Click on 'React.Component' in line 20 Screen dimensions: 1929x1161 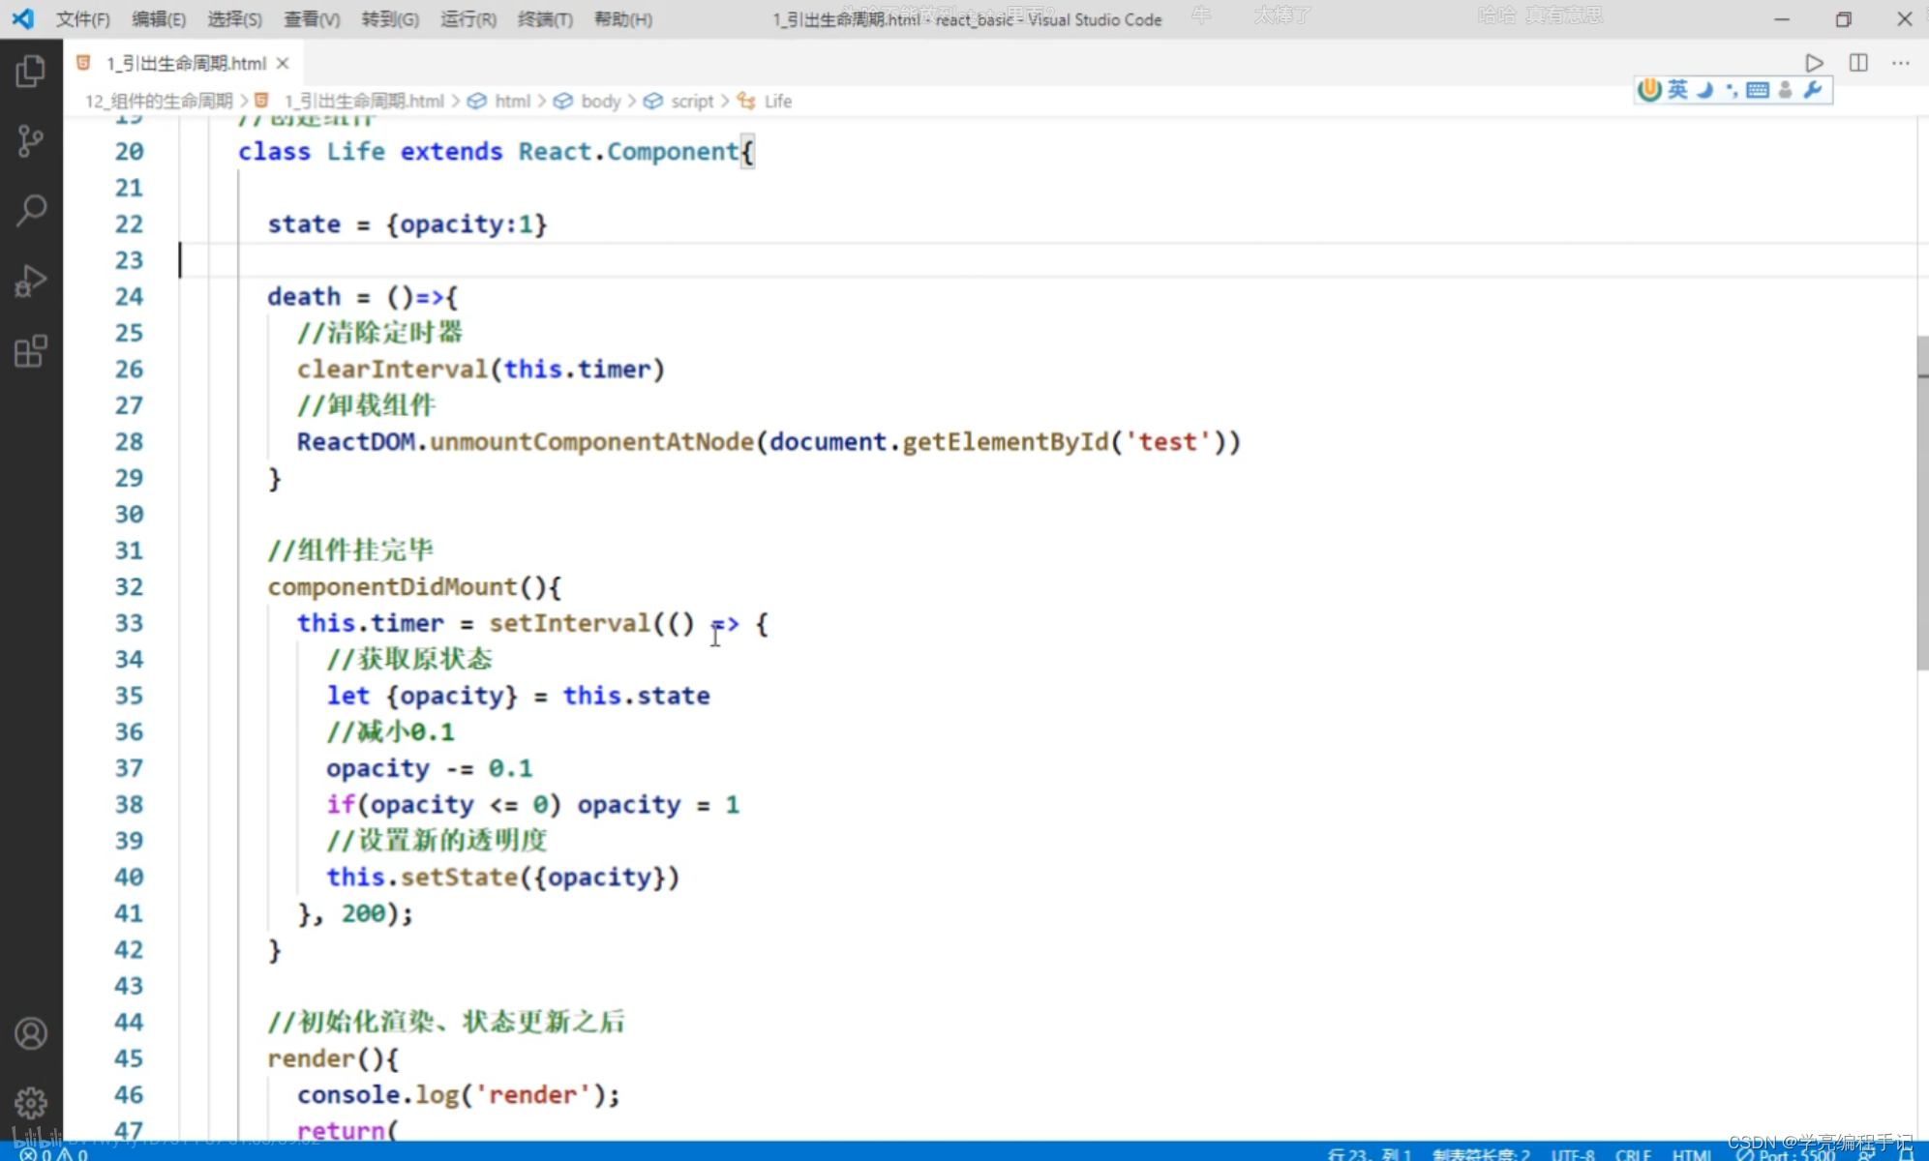click(x=628, y=151)
